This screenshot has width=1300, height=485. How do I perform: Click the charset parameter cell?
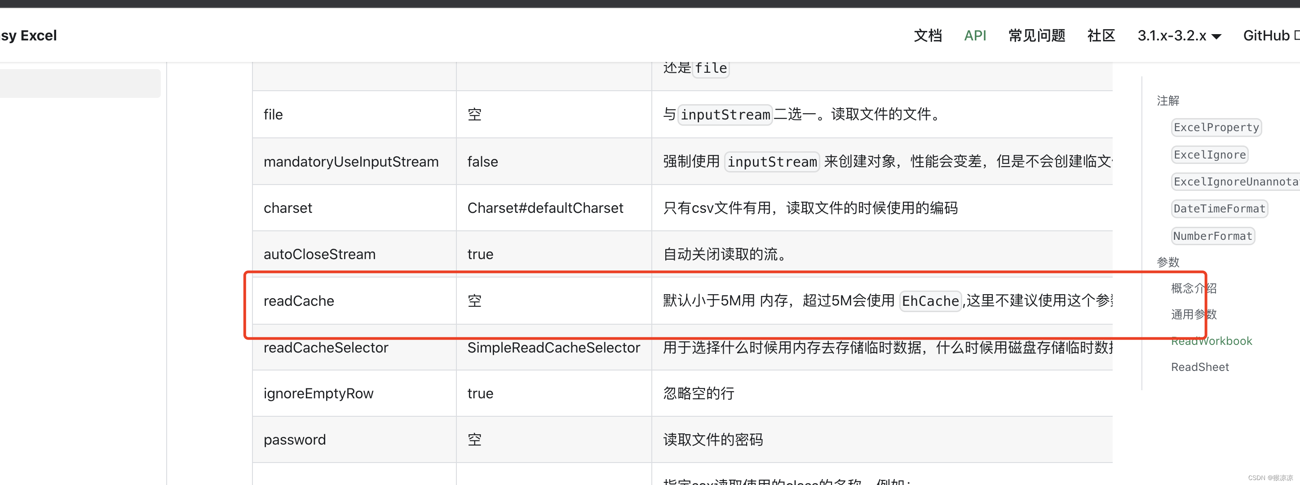(354, 208)
